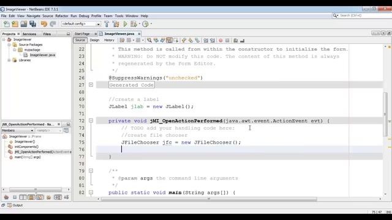Viewport: 392px width, 220px height.
Task: Switch to the Files tab
Action: point(47,34)
